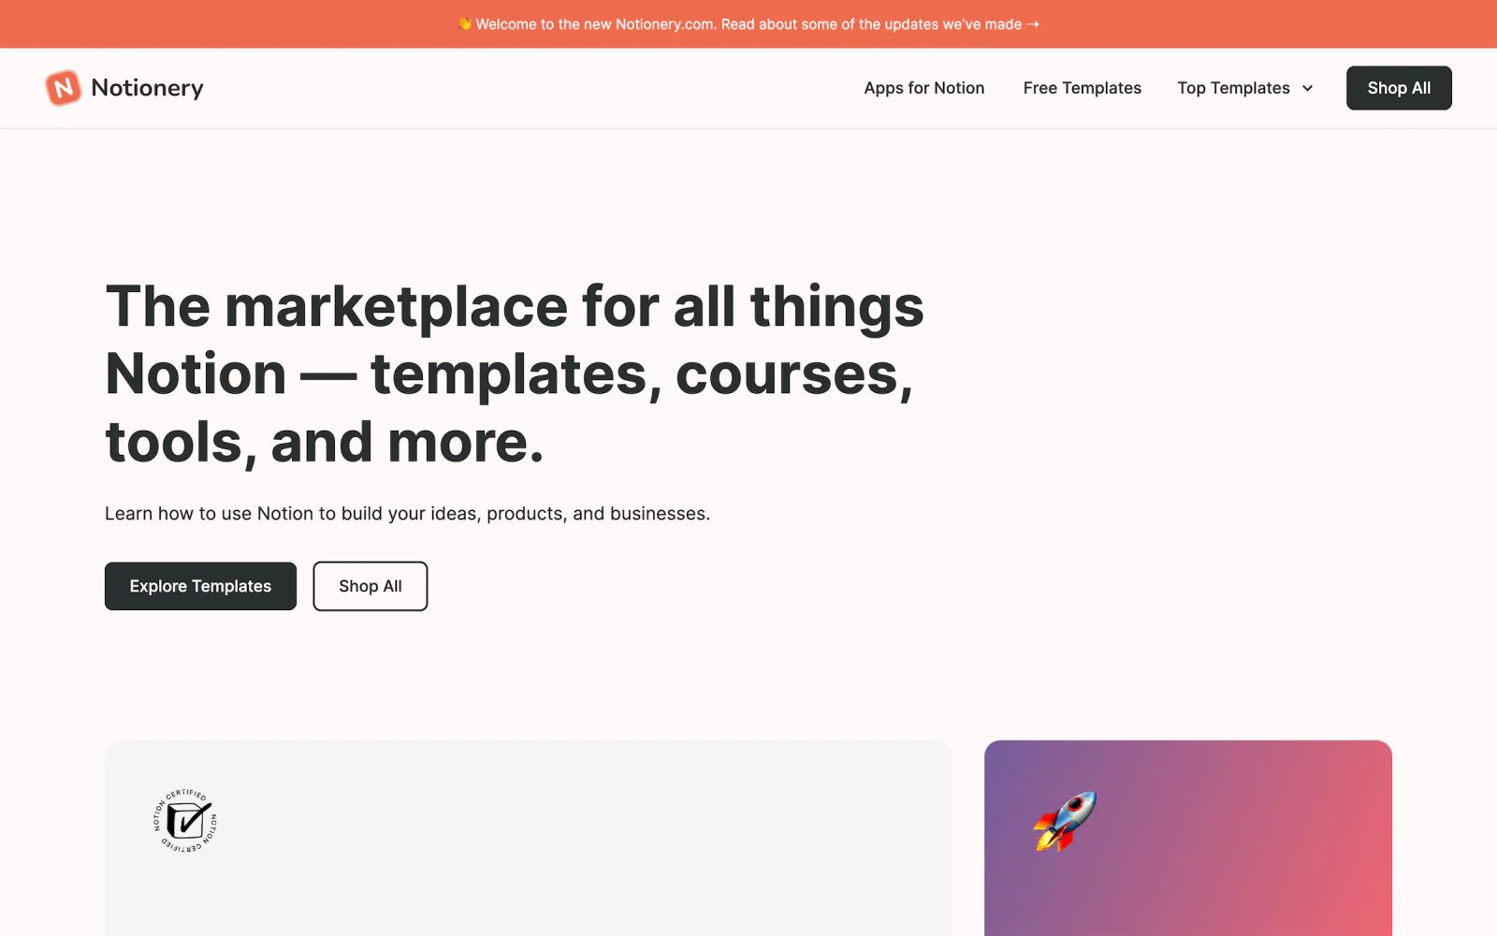Viewport: 1497px width, 936px height.
Task: Open Free Templates menu item
Action: (x=1083, y=88)
